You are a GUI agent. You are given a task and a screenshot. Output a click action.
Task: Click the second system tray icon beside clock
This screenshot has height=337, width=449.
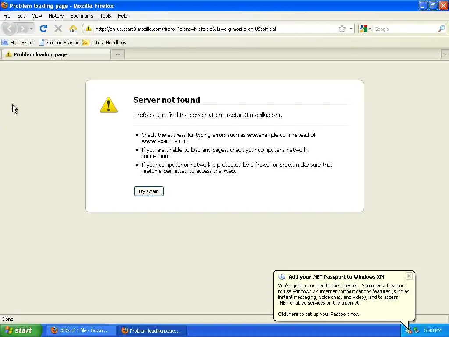(x=417, y=330)
